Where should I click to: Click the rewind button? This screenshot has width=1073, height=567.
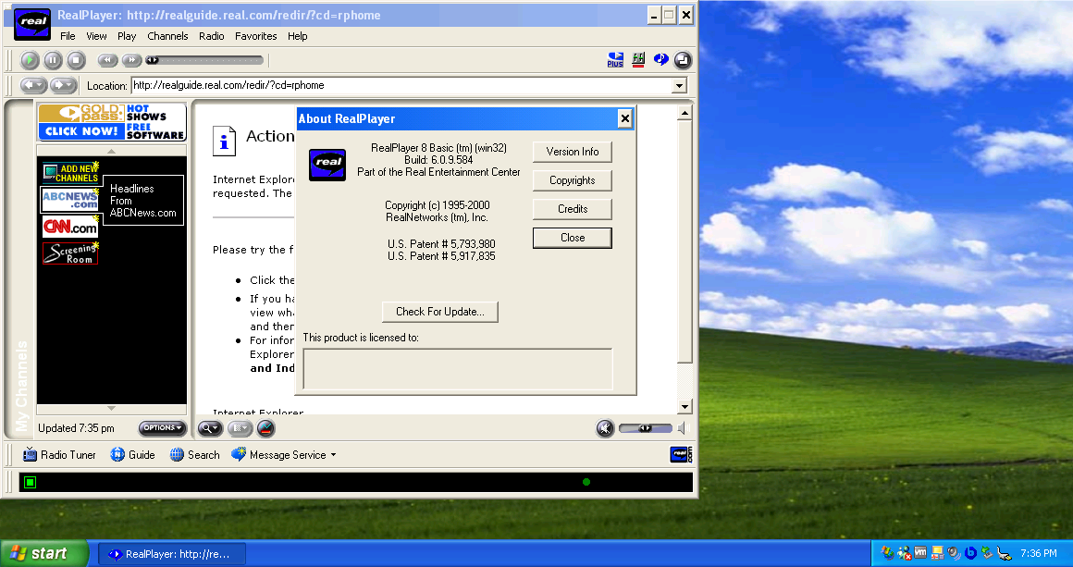click(108, 60)
